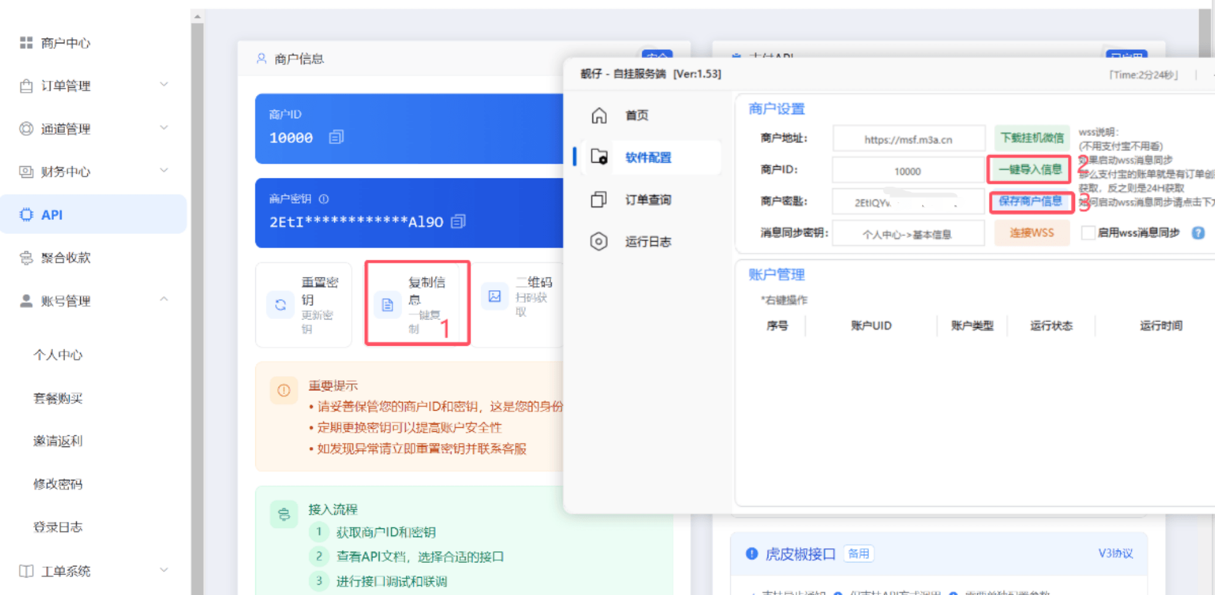Click the 订单查询 copy icon

click(x=599, y=200)
